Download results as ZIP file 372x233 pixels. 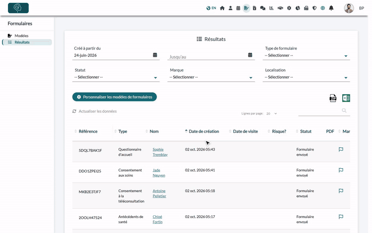333,98
